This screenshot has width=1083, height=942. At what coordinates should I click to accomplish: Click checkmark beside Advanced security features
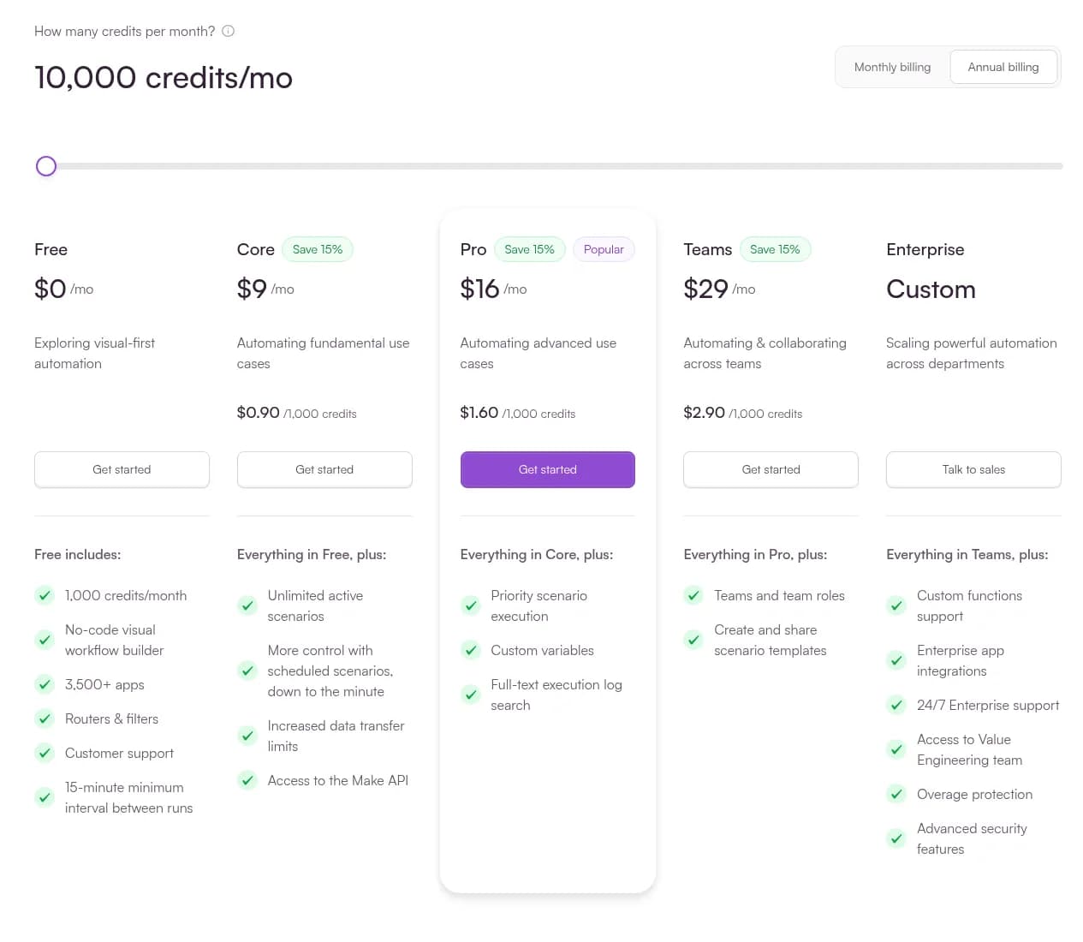896,838
